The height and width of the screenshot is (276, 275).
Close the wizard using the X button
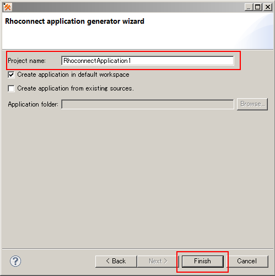[x=268, y=7]
